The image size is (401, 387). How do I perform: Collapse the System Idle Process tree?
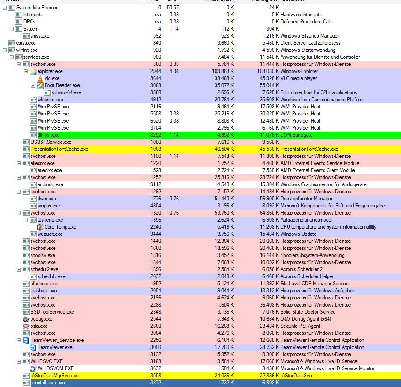click(4, 8)
